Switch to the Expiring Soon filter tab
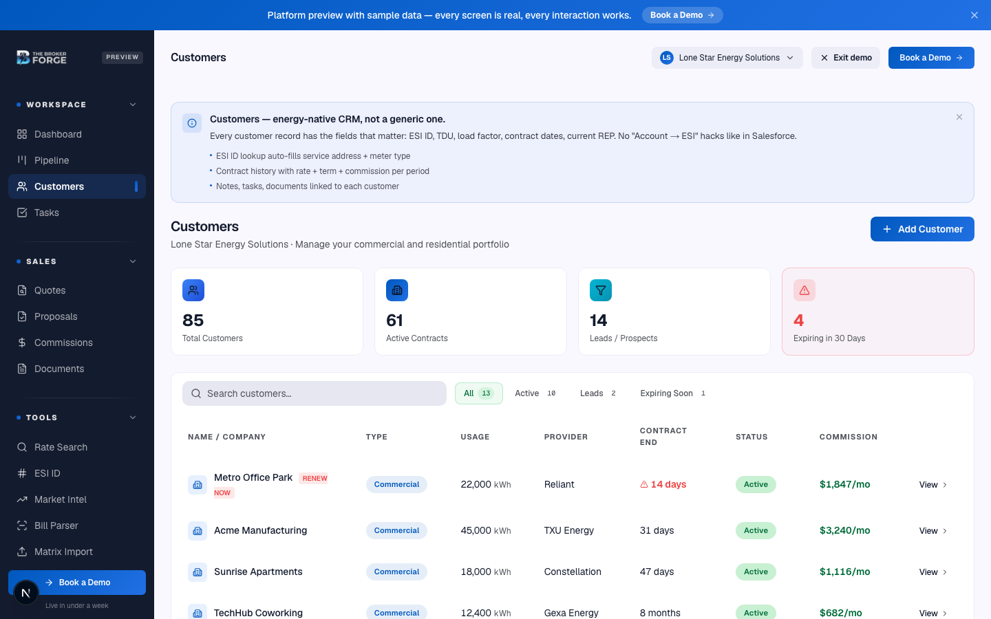This screenshot has width=991, height=619. click(x=673, y=393)
